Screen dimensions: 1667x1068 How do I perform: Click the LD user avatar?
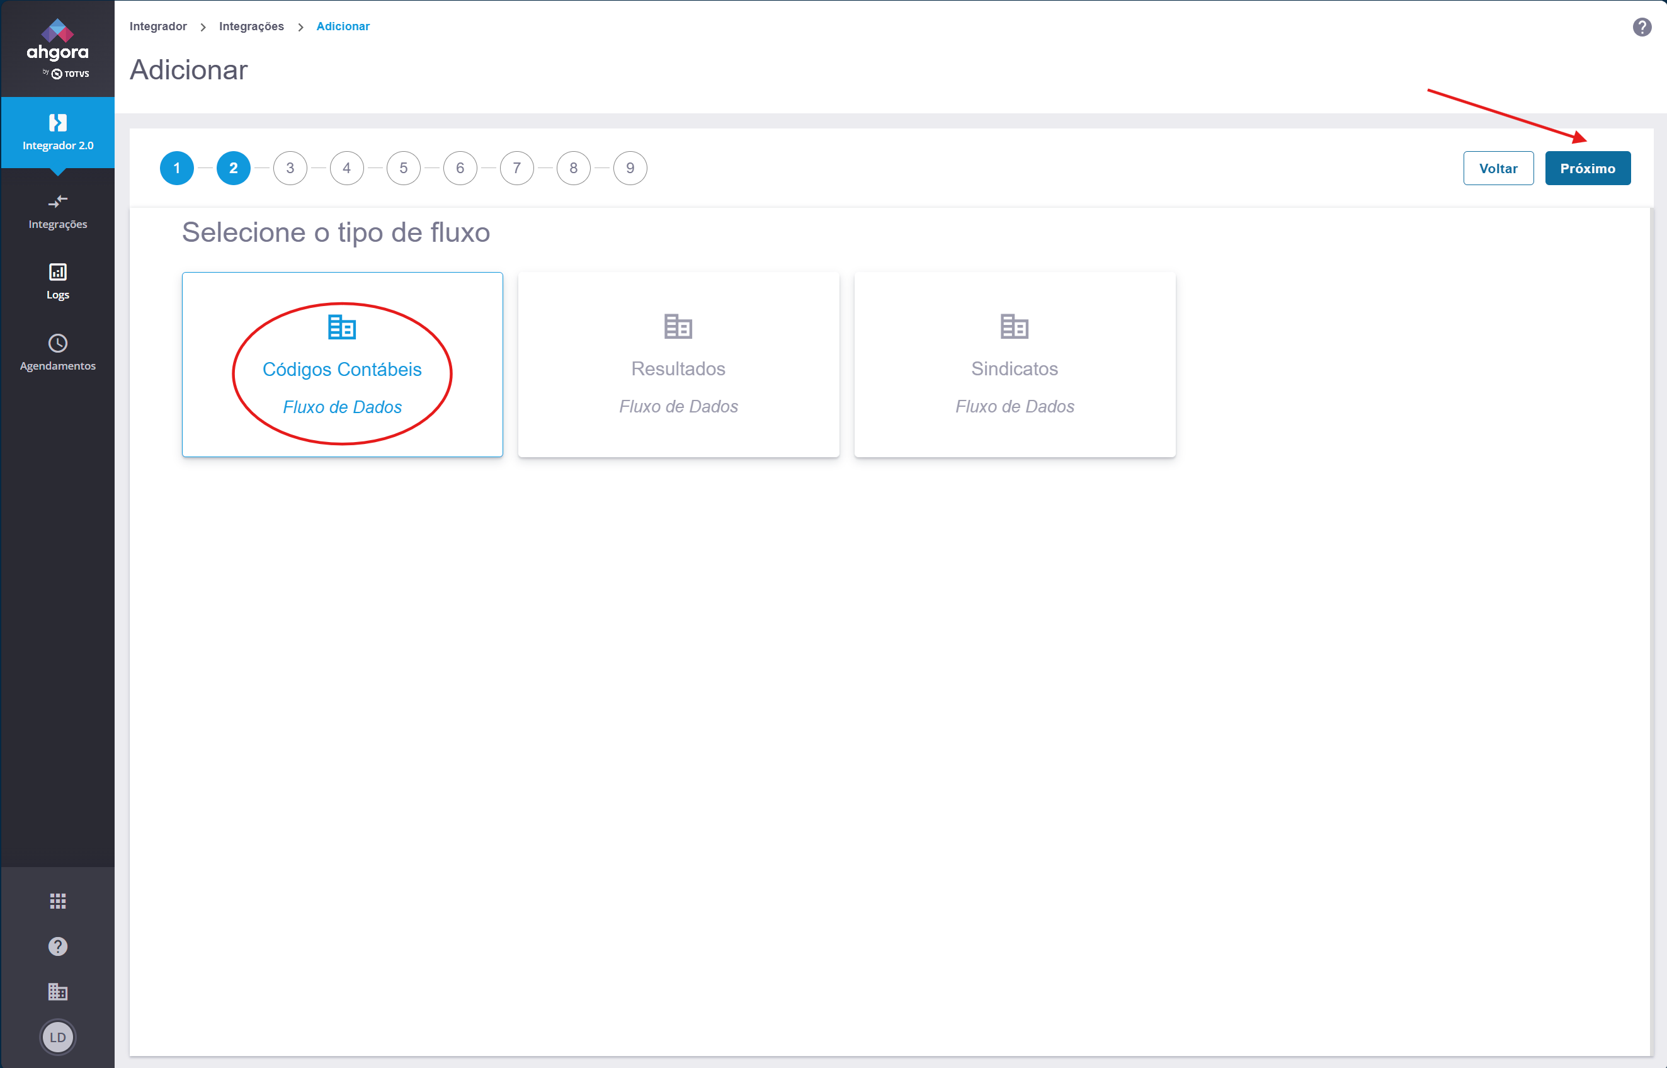click(x=57, y=1038)
